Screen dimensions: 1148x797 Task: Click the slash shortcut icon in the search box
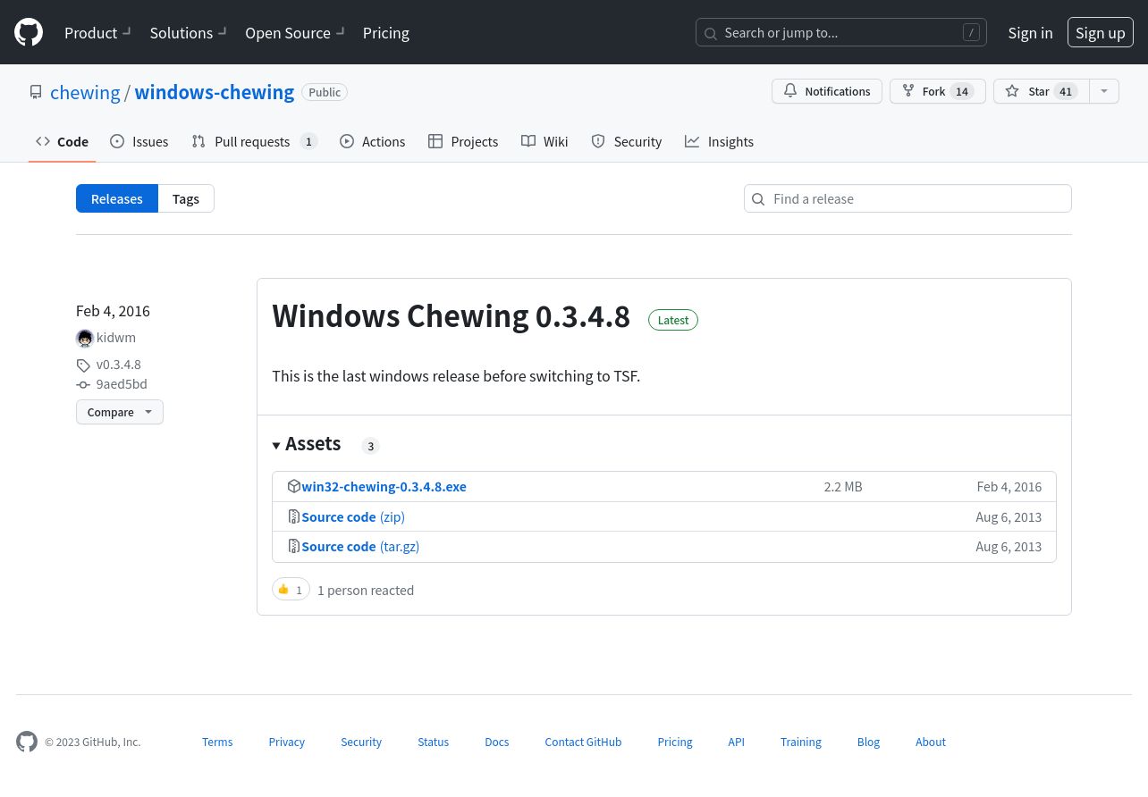click(971, 33)
